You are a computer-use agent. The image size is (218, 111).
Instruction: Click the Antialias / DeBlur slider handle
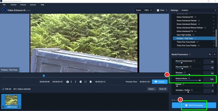click(188, 92)
